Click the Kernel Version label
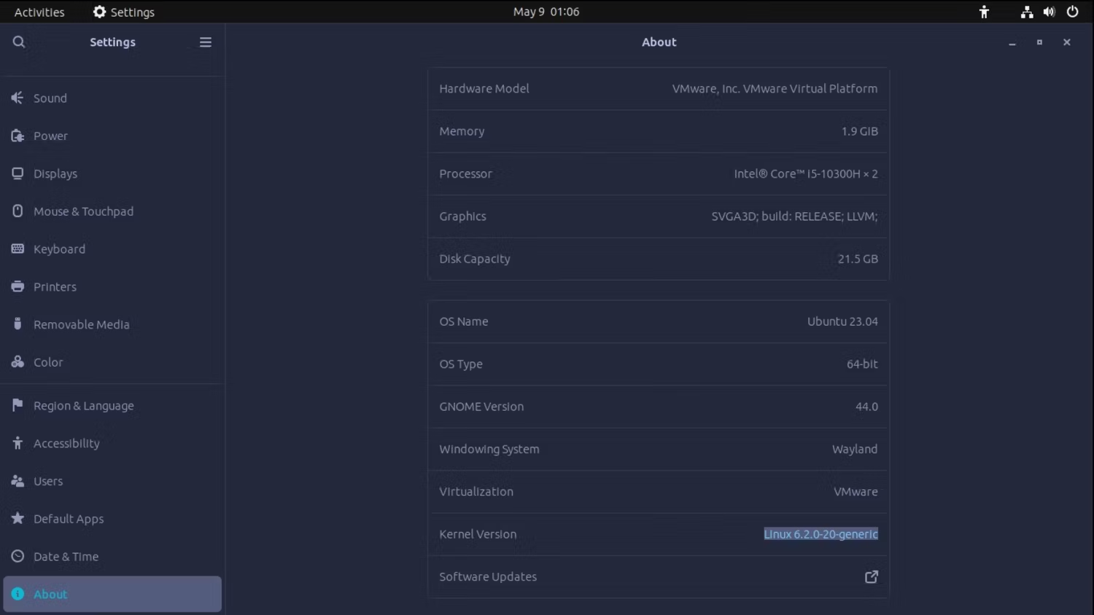This screenshot has width=1094, height=615. tap(478, 534)
